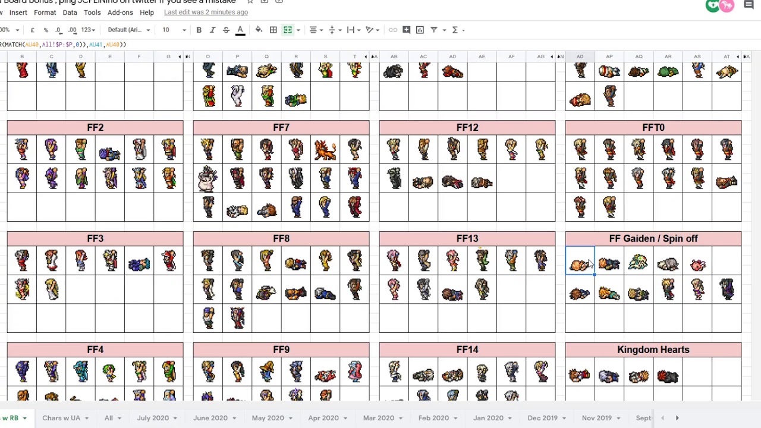761x428 pixels.
Task: Open the 123 number format dropdown
Action: 89,30
